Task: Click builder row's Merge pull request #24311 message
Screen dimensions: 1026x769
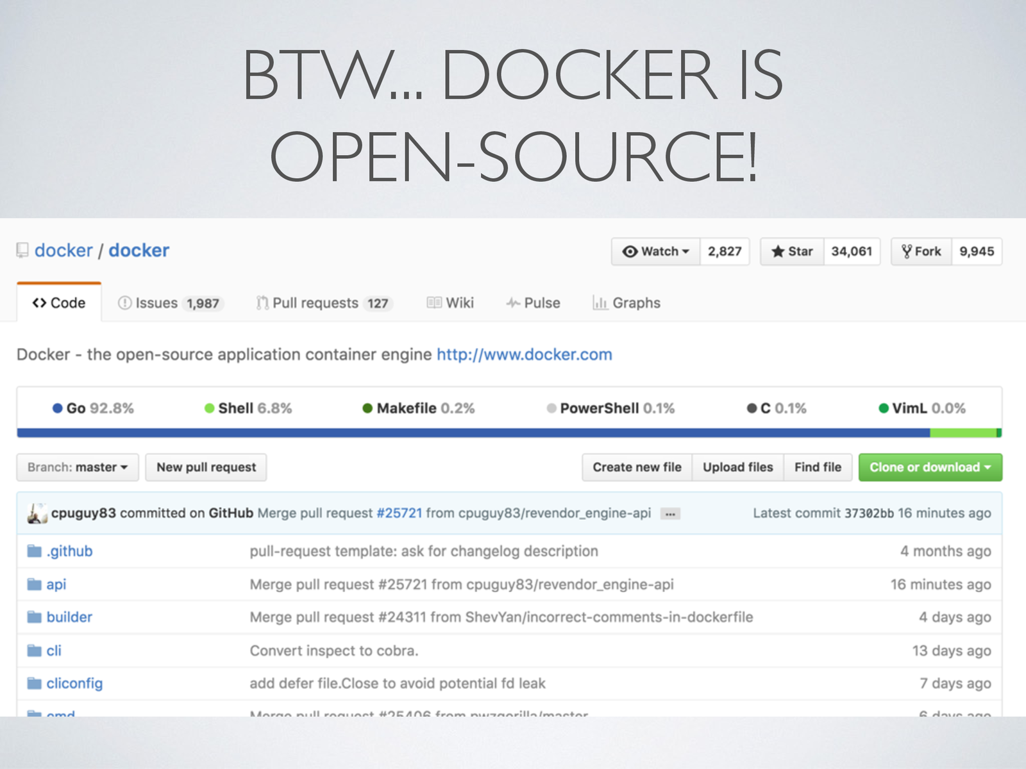Action: 501,617
